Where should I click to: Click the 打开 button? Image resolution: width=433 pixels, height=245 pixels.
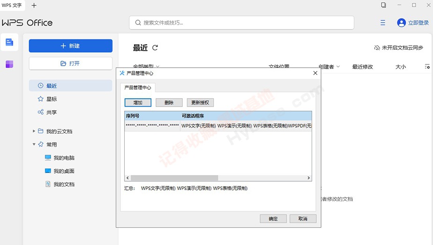tap(70, 63)
